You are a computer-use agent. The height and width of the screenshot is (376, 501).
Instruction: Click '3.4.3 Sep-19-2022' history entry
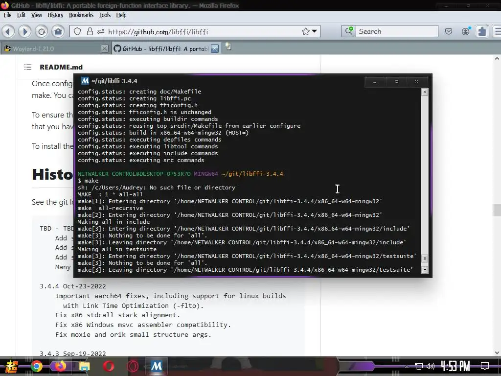coord(72,353)
